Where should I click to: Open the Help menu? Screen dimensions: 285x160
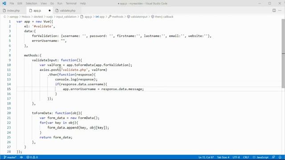83,4
